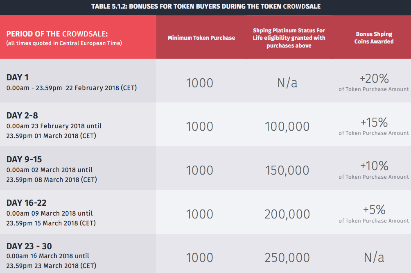Select the 250,000 platinum eligibility value
411x273 pixels.
[287, 257]
